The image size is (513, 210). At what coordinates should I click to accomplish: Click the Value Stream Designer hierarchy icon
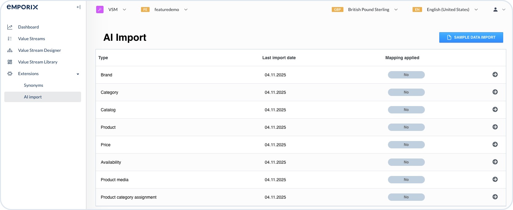[x=10, y=50]
